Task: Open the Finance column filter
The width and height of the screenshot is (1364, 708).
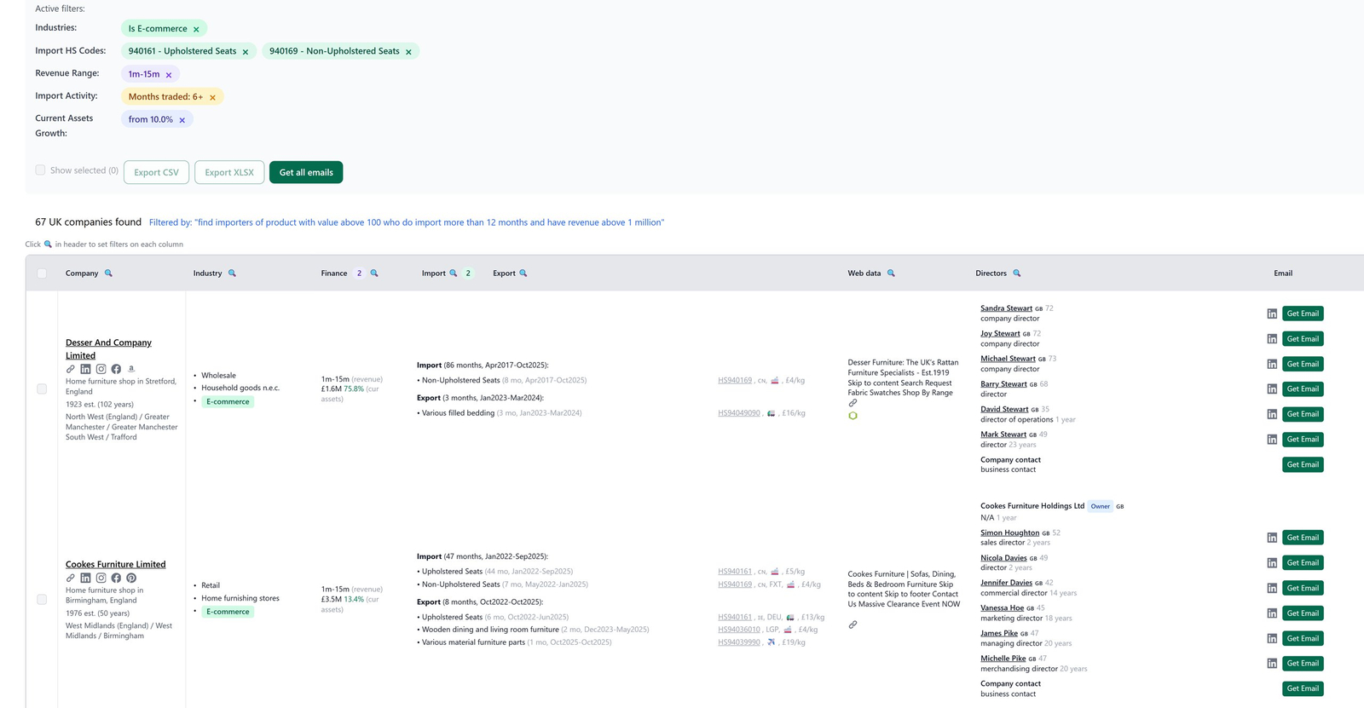Action: point(374,273)
